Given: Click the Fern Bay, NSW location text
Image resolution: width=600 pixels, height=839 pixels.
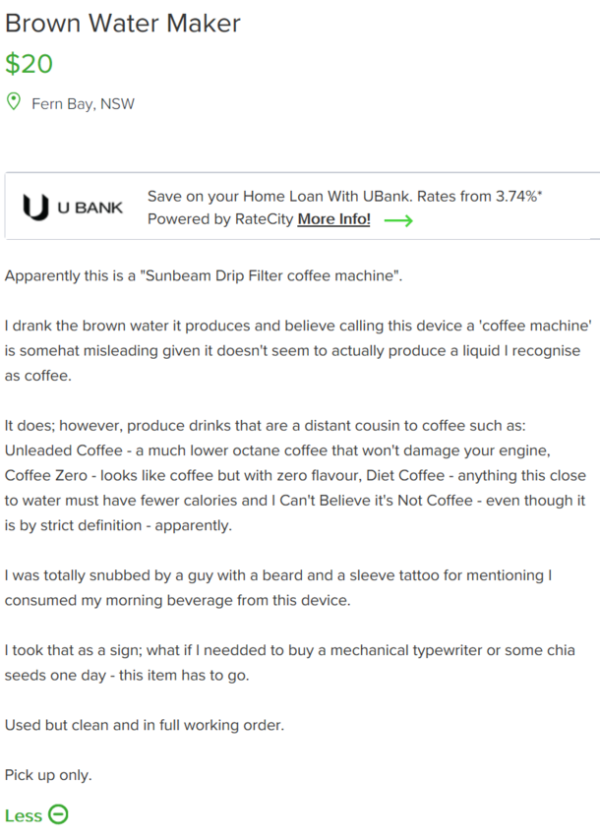Looking at the screenshot, I should pyautogui.click(x=83, y=104).
